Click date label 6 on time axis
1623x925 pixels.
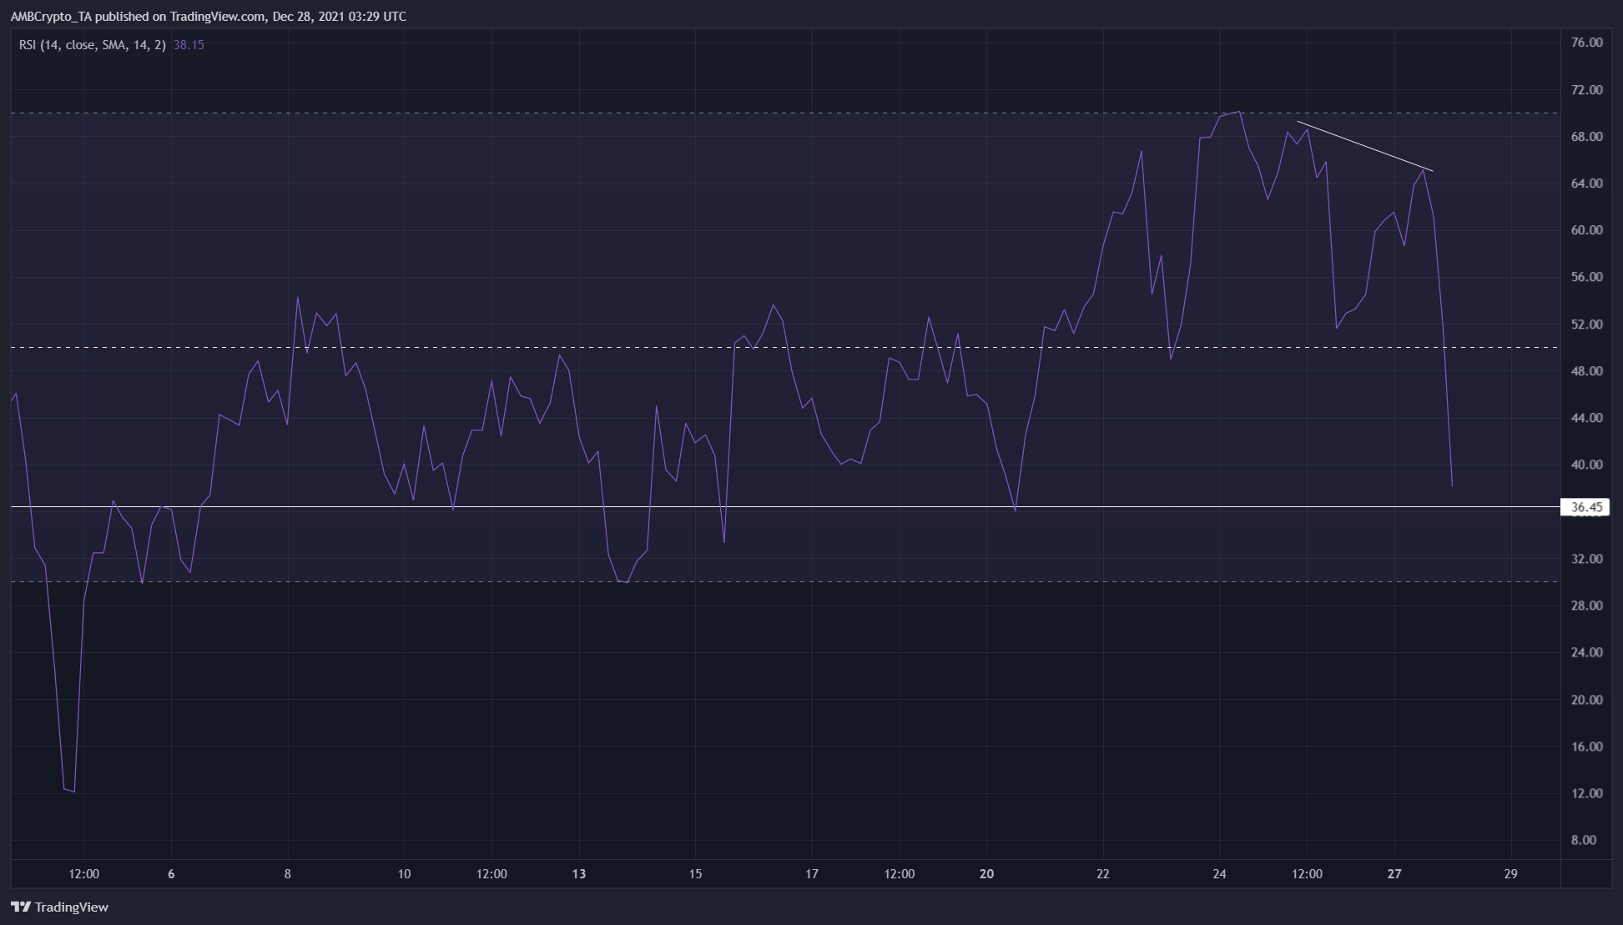(x=171, y=874)
